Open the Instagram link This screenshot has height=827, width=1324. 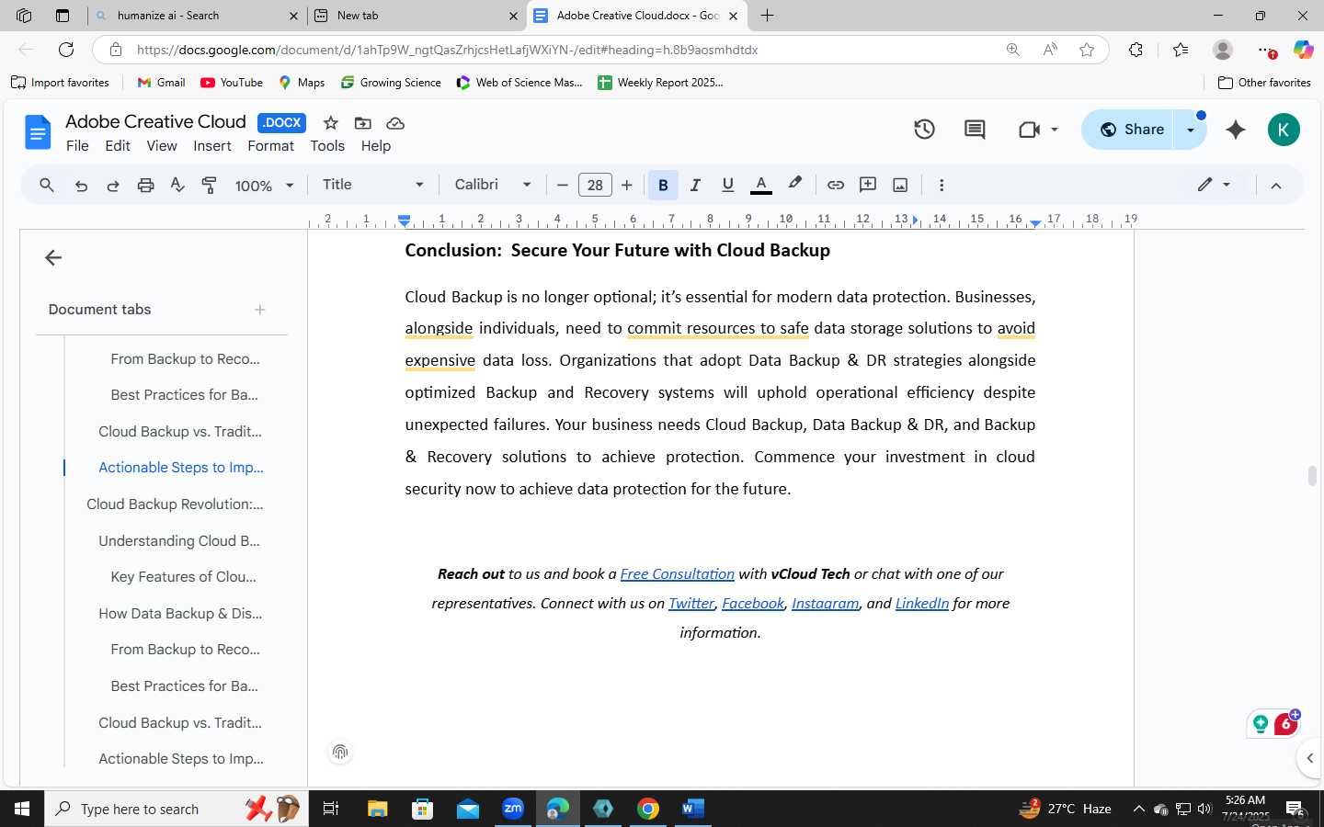click(x=825, y=604)
